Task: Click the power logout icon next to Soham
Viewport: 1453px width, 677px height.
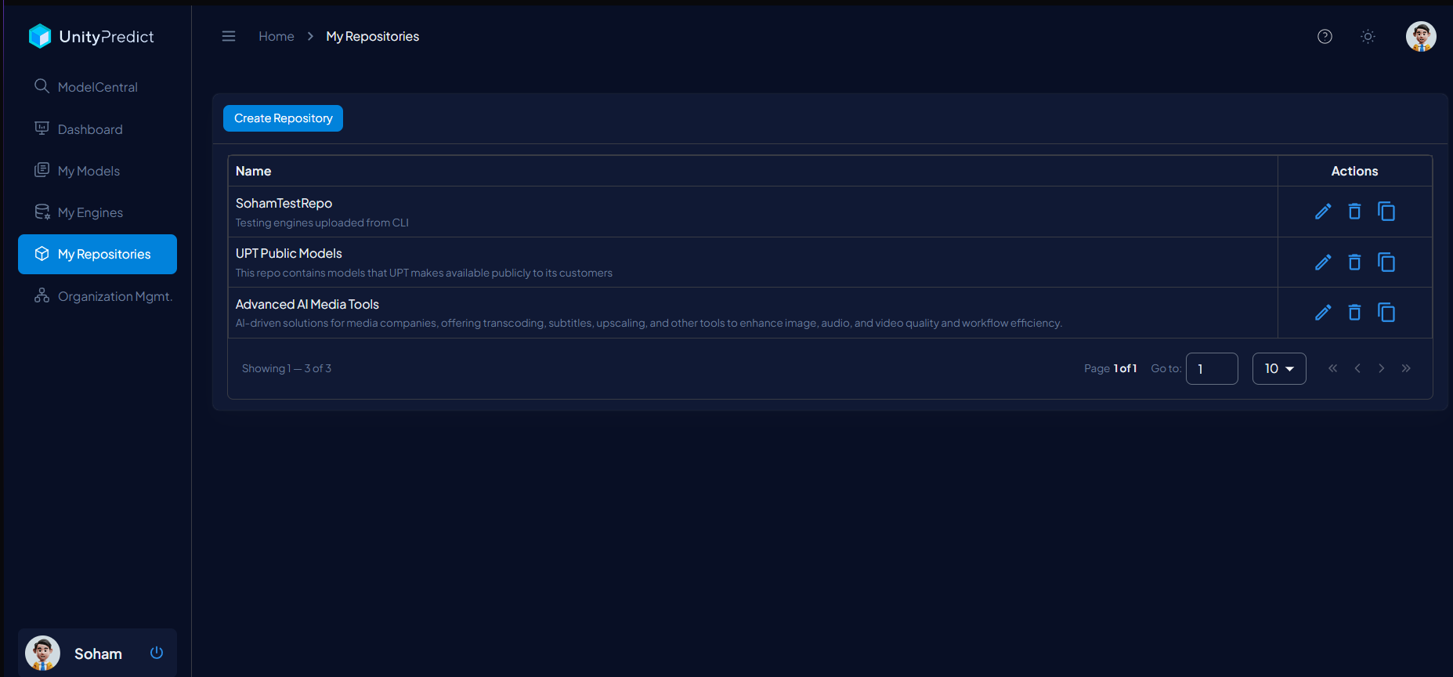Action: (157, 653)
